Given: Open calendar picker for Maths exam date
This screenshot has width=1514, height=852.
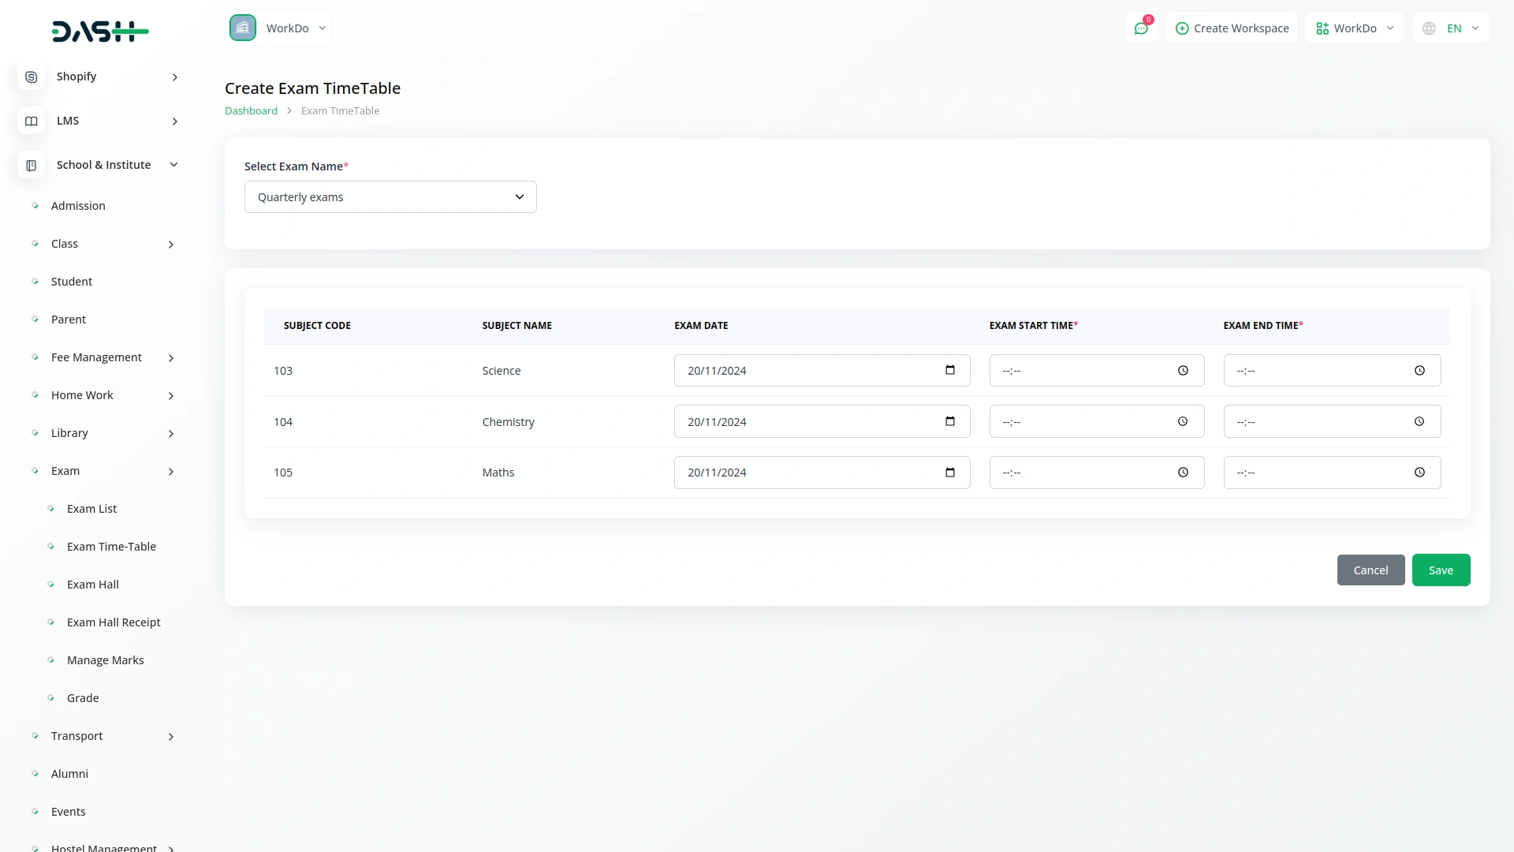Looking at the screenshot, I should coord(949,473).
